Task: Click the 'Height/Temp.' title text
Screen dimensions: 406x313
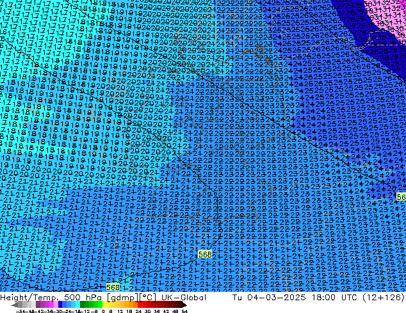Action: (x=31, y=298)
